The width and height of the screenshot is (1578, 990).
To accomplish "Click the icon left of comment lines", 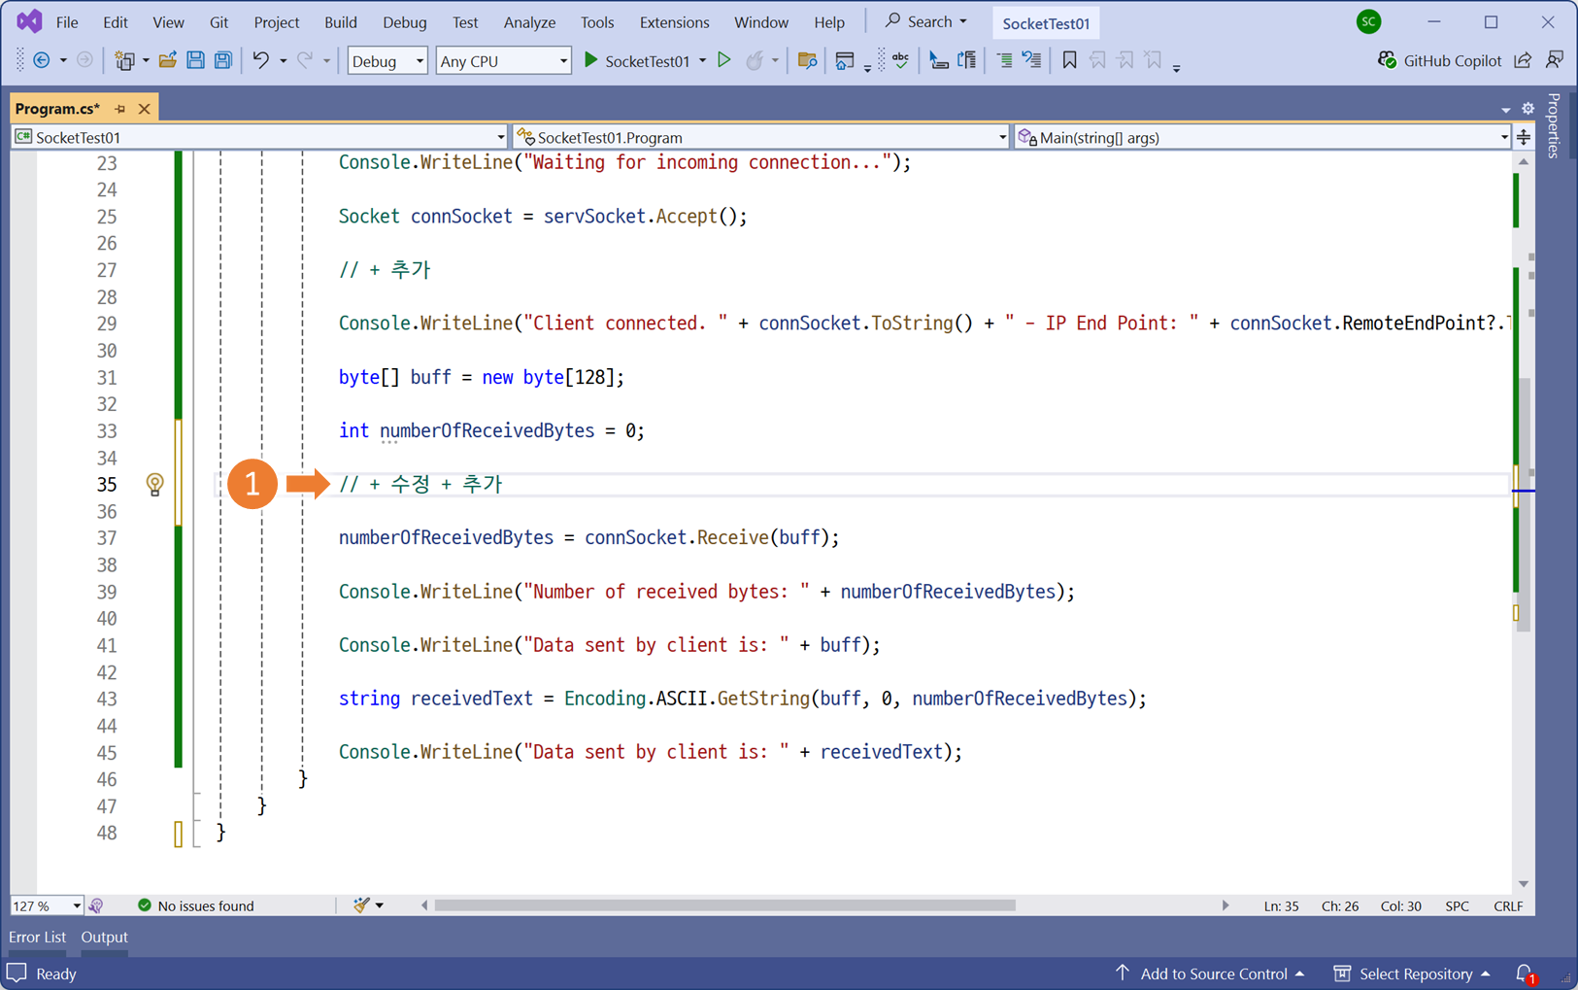I will pos(967,60).
